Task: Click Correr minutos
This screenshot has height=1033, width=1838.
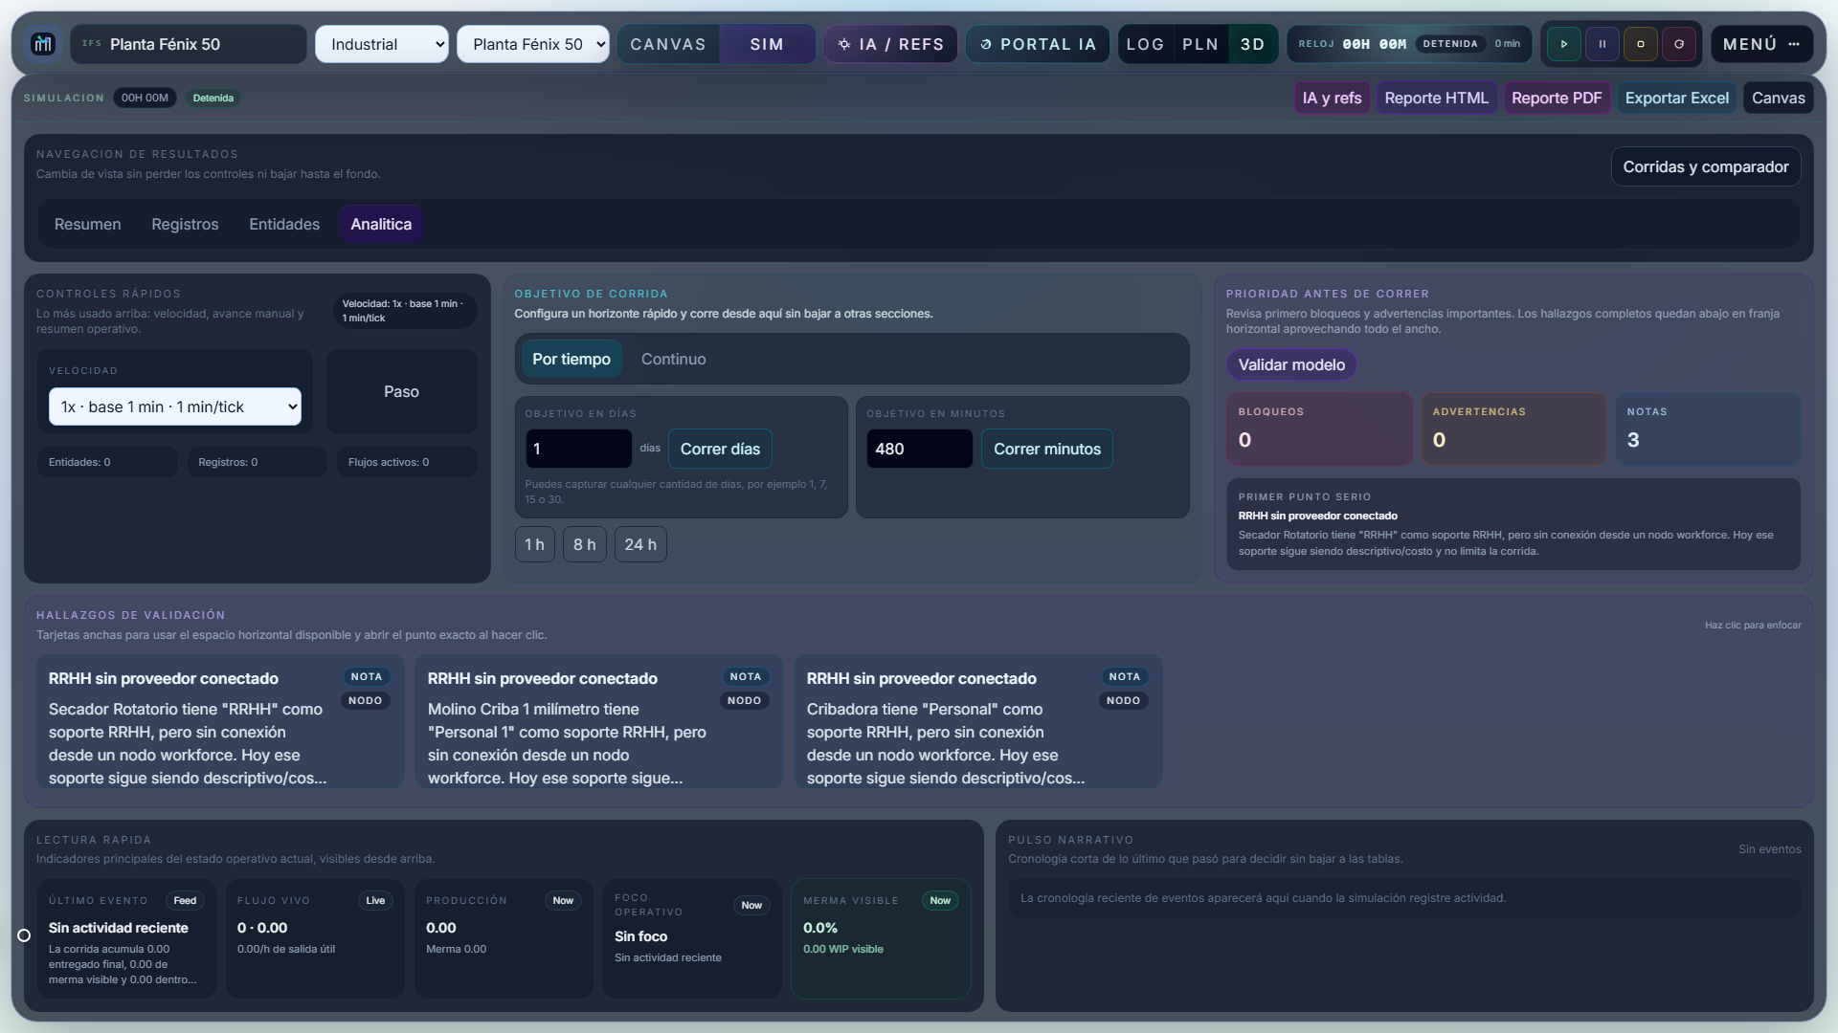Action: [1047, 449]
